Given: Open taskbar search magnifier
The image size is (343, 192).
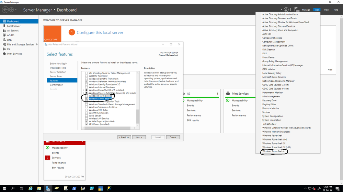Looking at the screenshot, I should [13, 188].
